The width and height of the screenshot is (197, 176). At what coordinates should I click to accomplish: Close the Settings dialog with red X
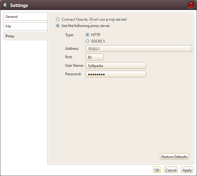[x=191, y=5]
